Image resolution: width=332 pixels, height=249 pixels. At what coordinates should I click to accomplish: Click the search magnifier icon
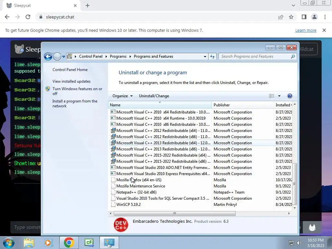click(x=293, y=56)
